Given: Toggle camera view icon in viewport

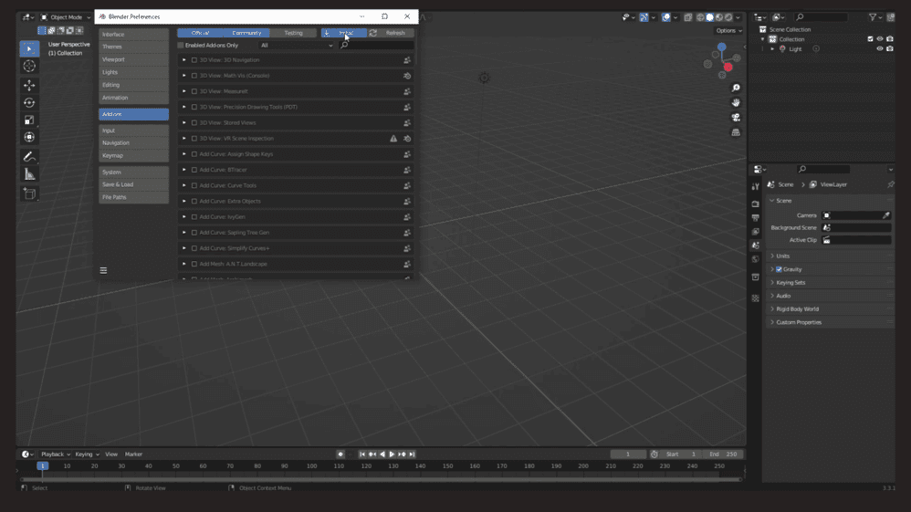Looking at the screenshot, I should tap(736, 118).
